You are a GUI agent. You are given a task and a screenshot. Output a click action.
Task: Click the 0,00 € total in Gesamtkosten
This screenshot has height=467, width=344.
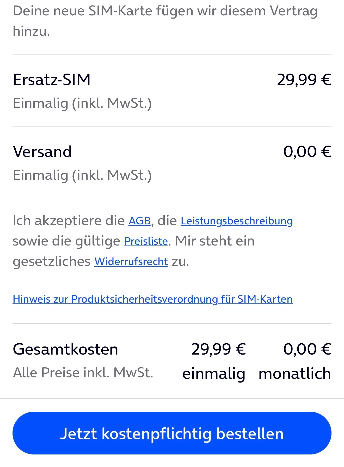[x=307, y=349]
